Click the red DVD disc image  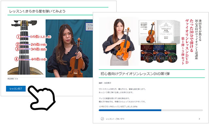(x=148, y=58)
